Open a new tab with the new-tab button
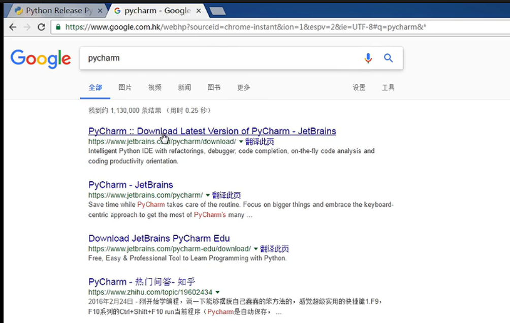Screen dimensions: 510x323 coord(217,11)
